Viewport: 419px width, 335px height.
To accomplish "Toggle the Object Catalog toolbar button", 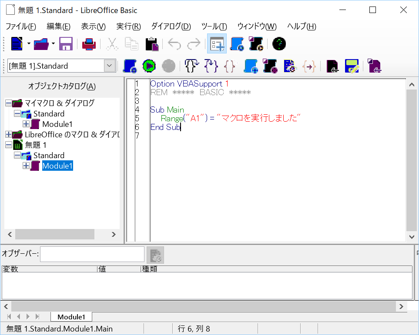I will point(217,44).
